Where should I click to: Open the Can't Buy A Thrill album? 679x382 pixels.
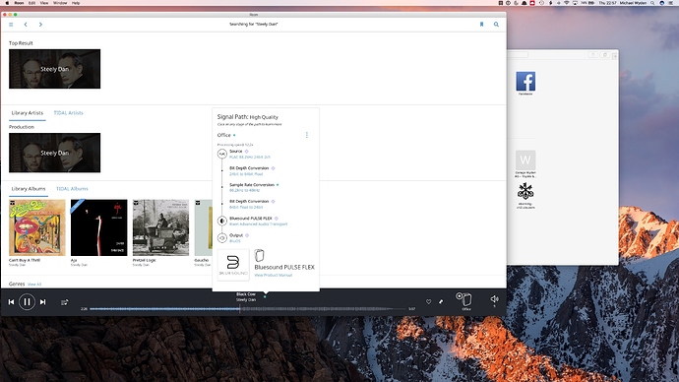37,227
